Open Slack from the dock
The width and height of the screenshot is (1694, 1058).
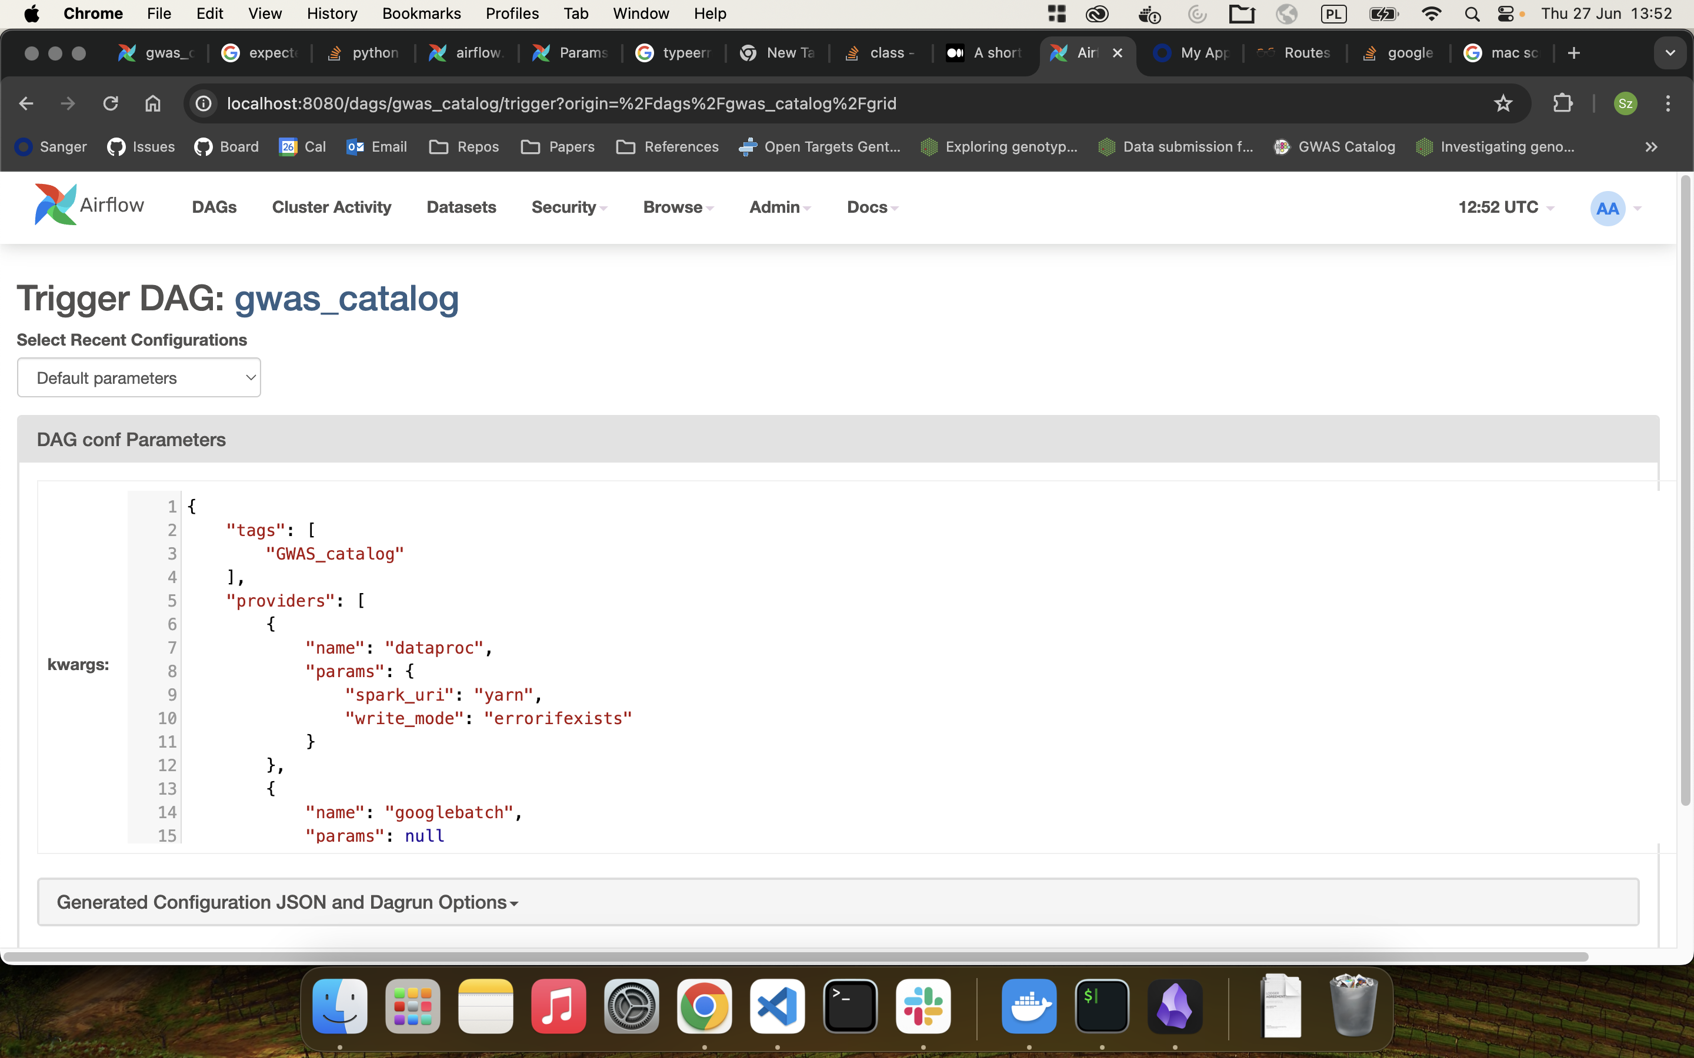tap(923, 1006)
